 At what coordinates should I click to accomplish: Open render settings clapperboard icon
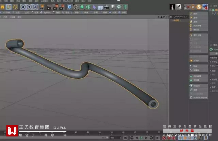click(x=62, y=7)
